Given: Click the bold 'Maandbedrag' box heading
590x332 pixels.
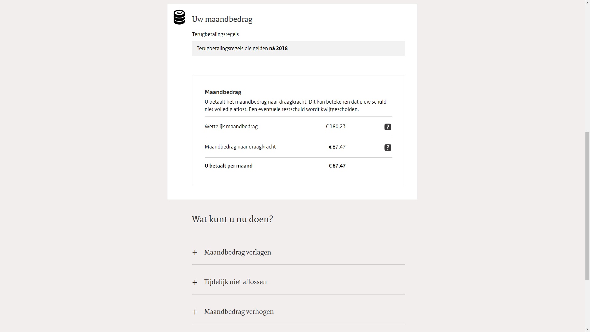Looking at the screenshot, I should (223, 92).
